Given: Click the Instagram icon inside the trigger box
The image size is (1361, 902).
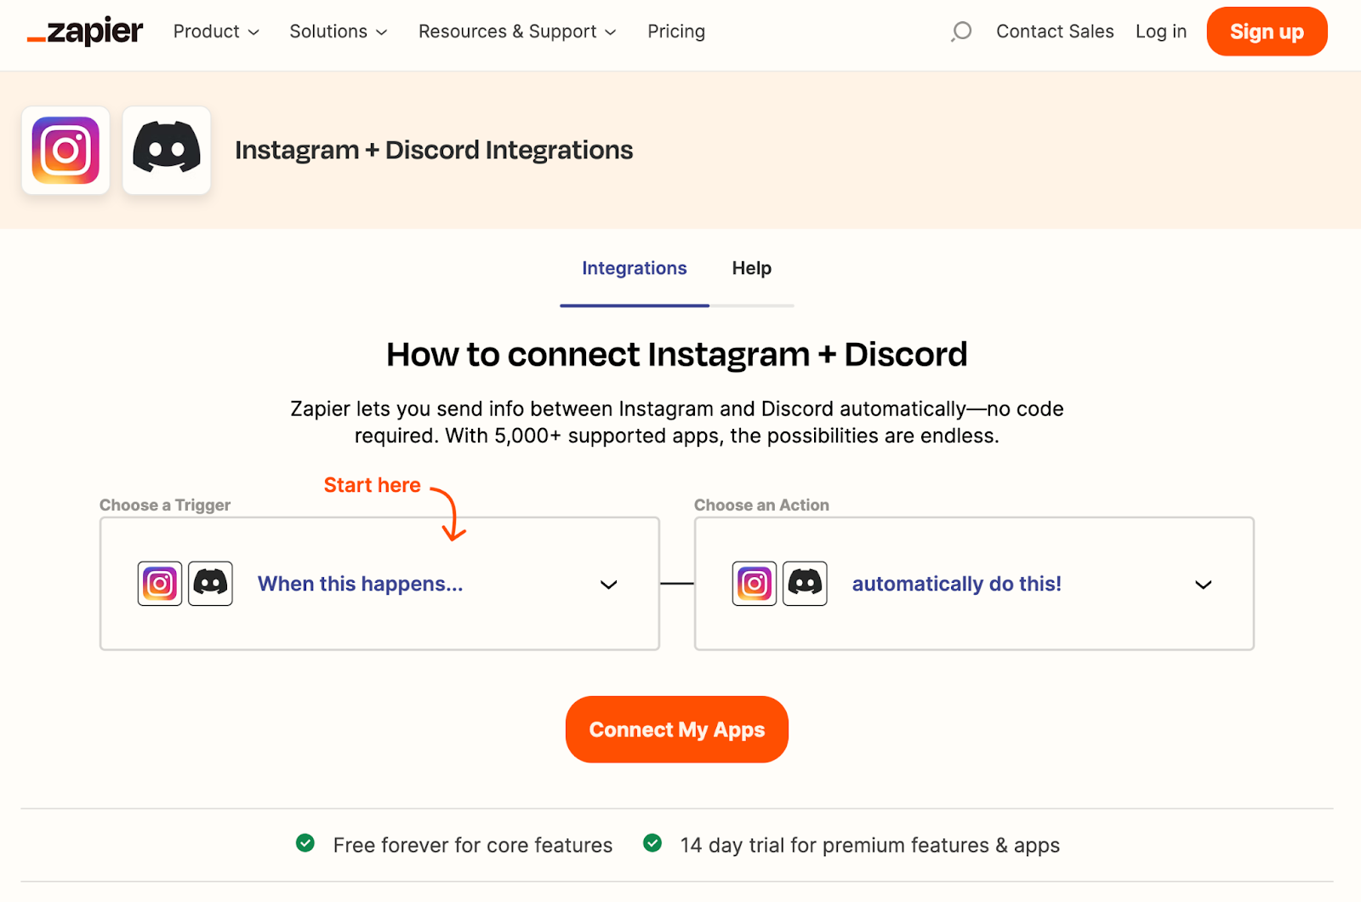Looking at the screenshot, I should [x=158, y=584].
